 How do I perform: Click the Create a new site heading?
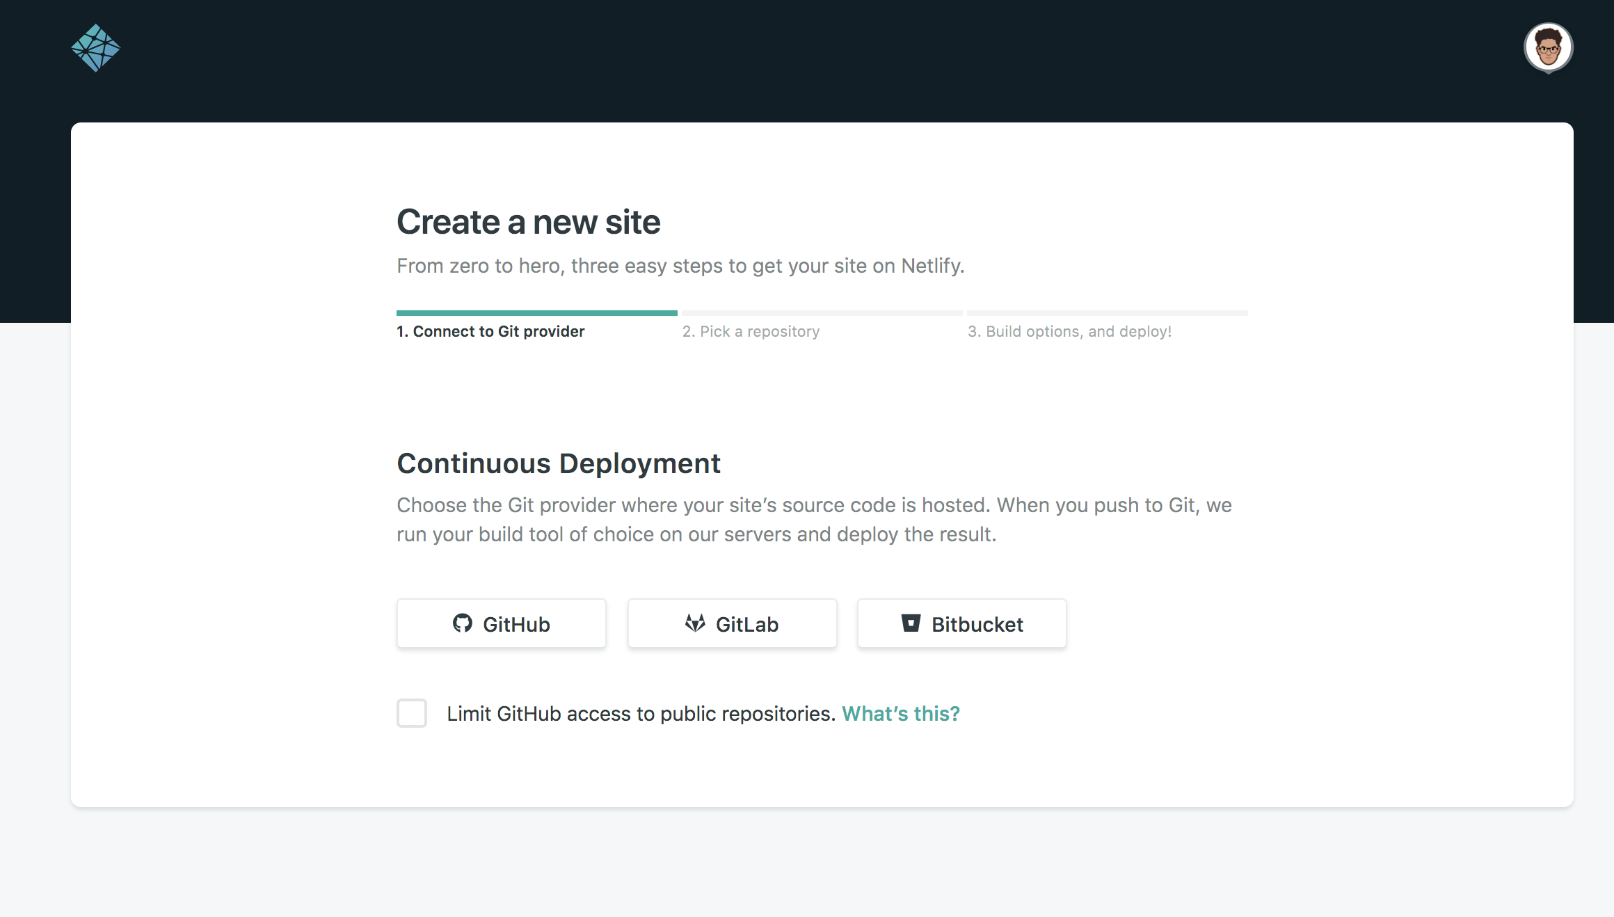529,222
